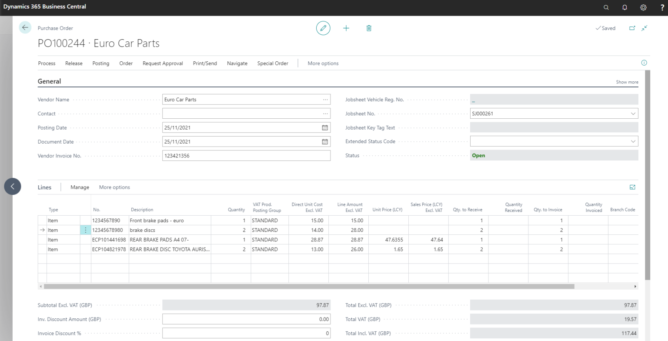668x341 pixels.
Task: Open the Help question mark
Action: (x=661, y=7)
